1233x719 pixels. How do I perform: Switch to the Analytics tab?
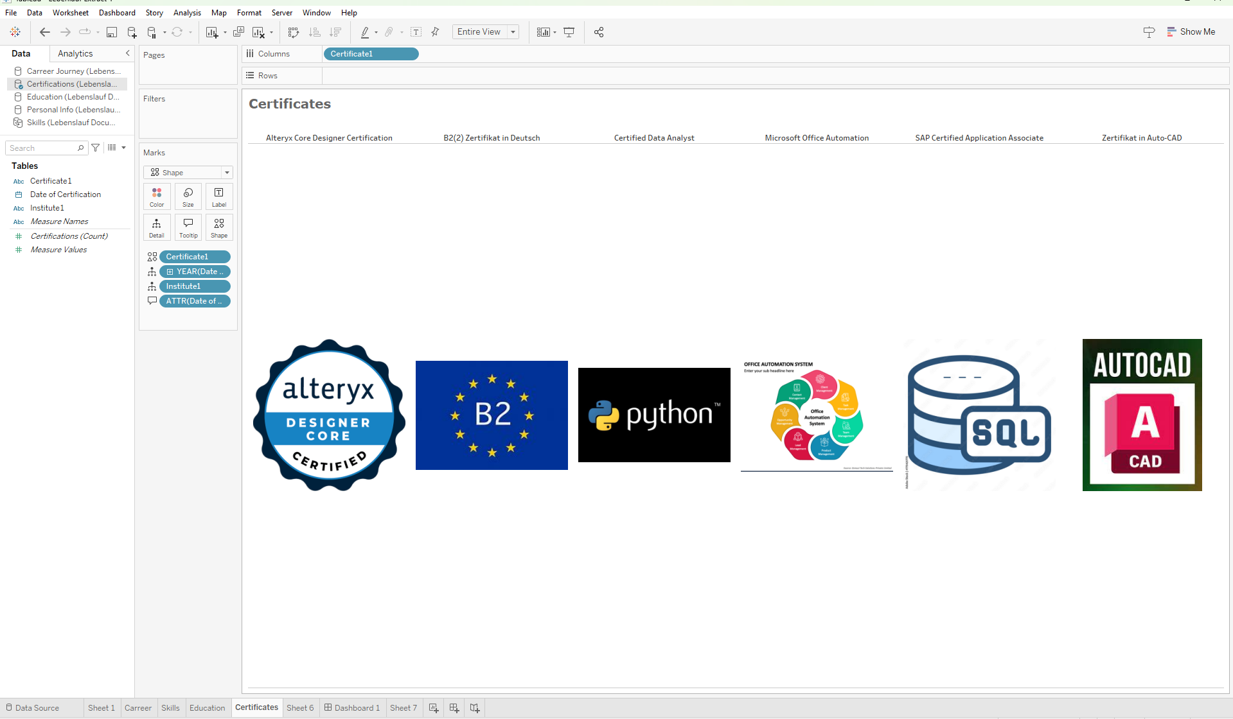click(x=75, y=53)
